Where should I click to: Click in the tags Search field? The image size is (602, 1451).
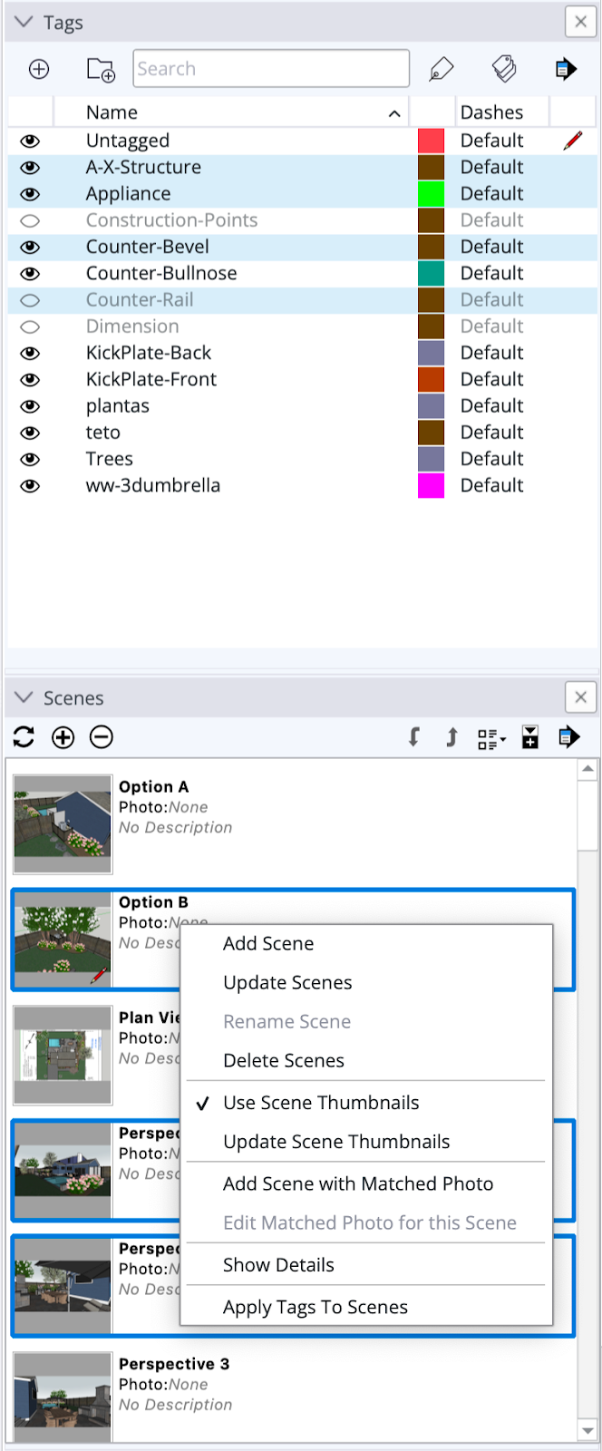271,69
